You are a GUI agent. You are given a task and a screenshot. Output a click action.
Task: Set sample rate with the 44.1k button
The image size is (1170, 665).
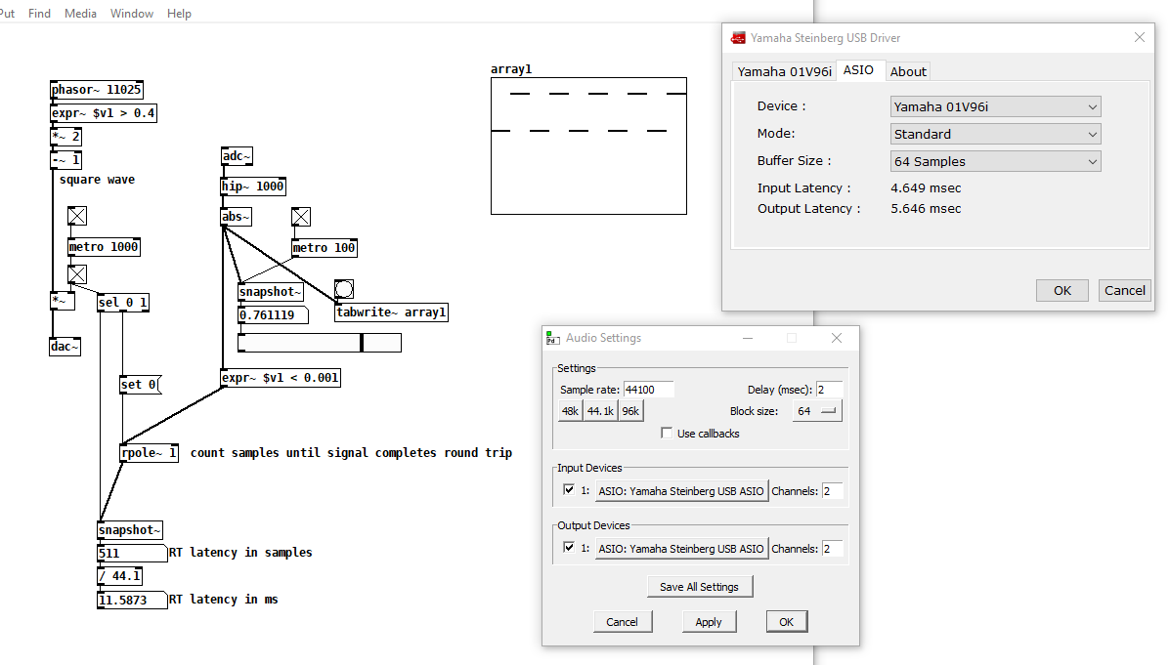click(x=600, y=411)
